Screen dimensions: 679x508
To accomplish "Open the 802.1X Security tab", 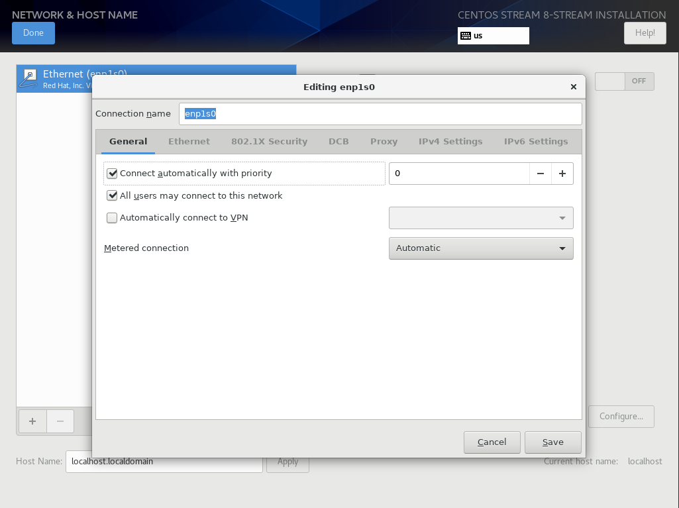I will pyautogui.click(x=270, y=142).
